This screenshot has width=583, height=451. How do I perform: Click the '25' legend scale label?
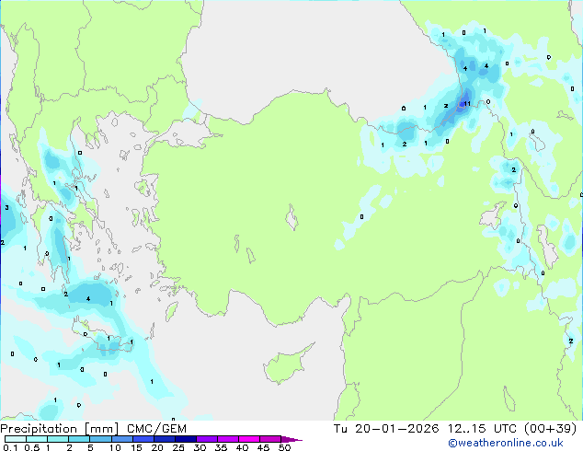click(x=178, y=447)
